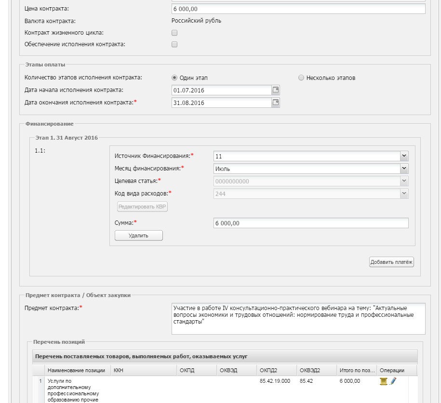441x403 pixels.
Task: Click the 6 000,00 total cell in table
Action: [x=349, y=381]
